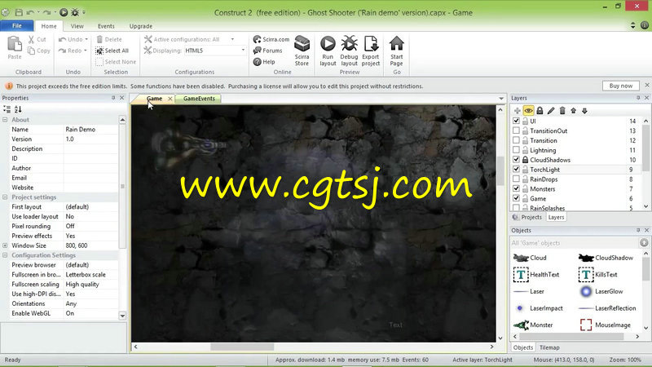
Task: Expand the Window Size property
Action: pos(5,245)
